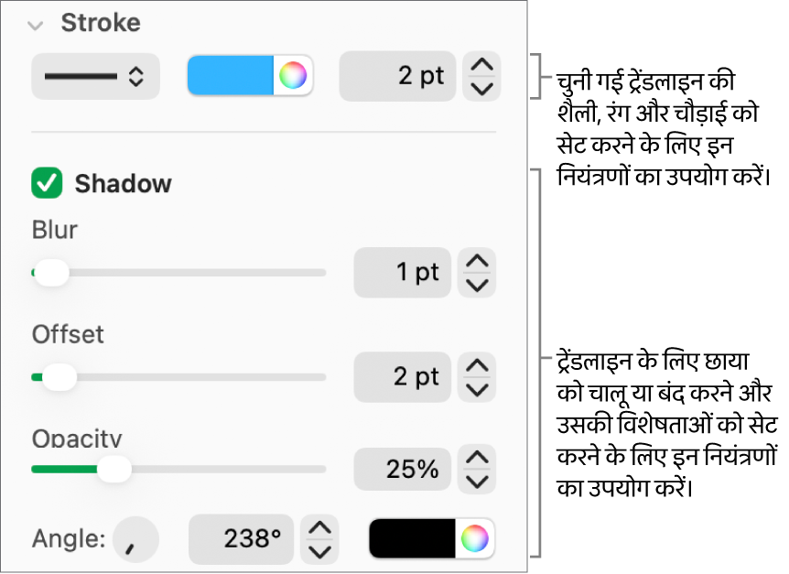Click the Opacity 25% value field
Screen dimensions: 789x574
click(x=403, y=470)
